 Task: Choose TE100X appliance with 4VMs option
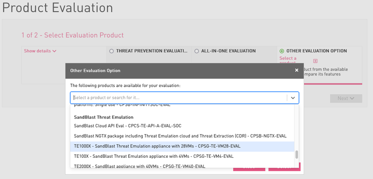point(182,156)
